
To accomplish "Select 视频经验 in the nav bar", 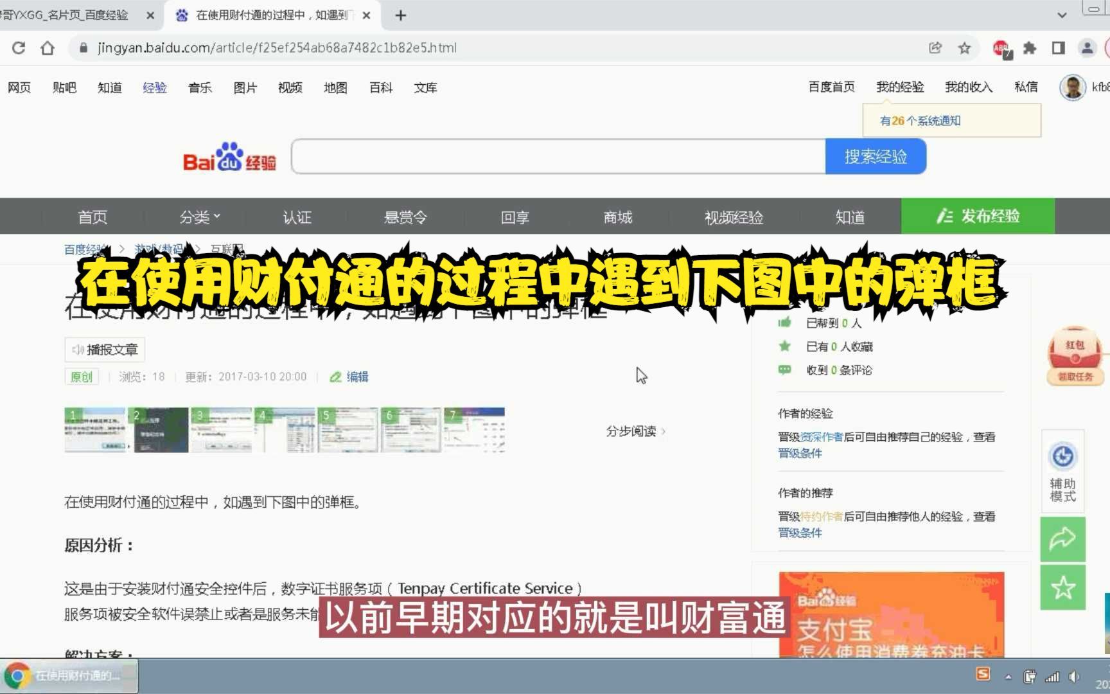I will (x=734, y=217).
